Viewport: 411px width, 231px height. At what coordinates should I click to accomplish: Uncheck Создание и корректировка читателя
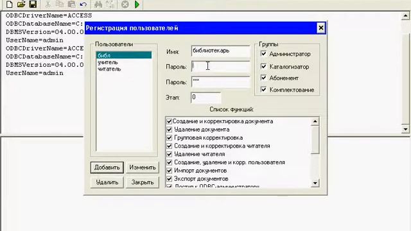point(169,146)
